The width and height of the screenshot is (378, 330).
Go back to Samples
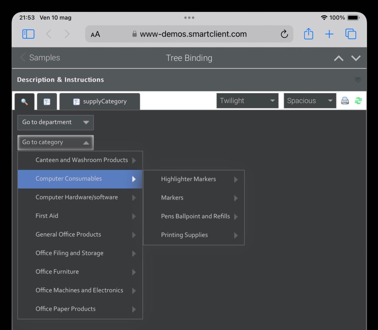pyautogui.click(x=40, y=58)
